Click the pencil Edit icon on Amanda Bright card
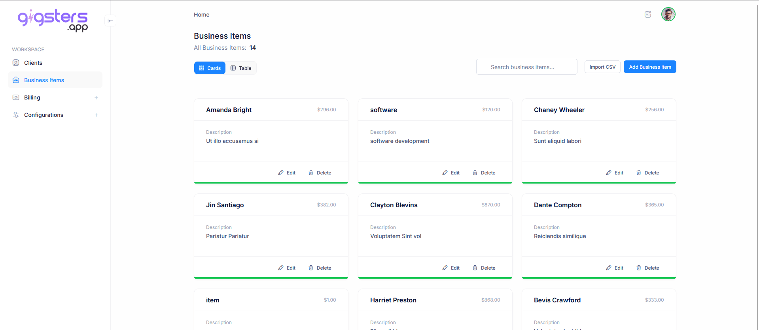Screen dimensions: 759x330 tap(281, 173)
